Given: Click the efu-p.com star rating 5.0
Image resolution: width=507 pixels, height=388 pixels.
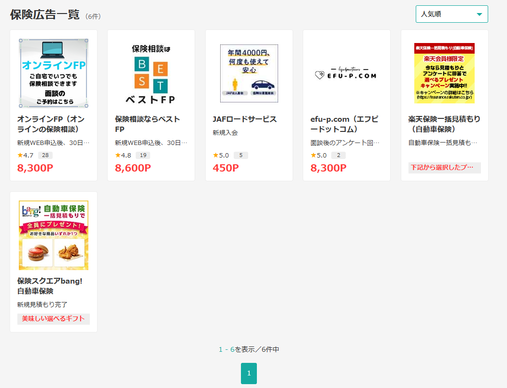Looking at the screenshot, I should 319,155.
